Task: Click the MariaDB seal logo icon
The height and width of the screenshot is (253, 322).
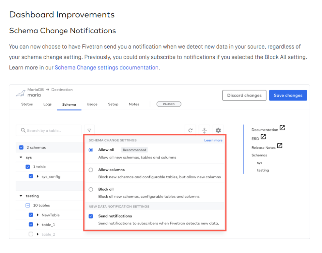Action: pyautogui.click(x=20, y=93)
